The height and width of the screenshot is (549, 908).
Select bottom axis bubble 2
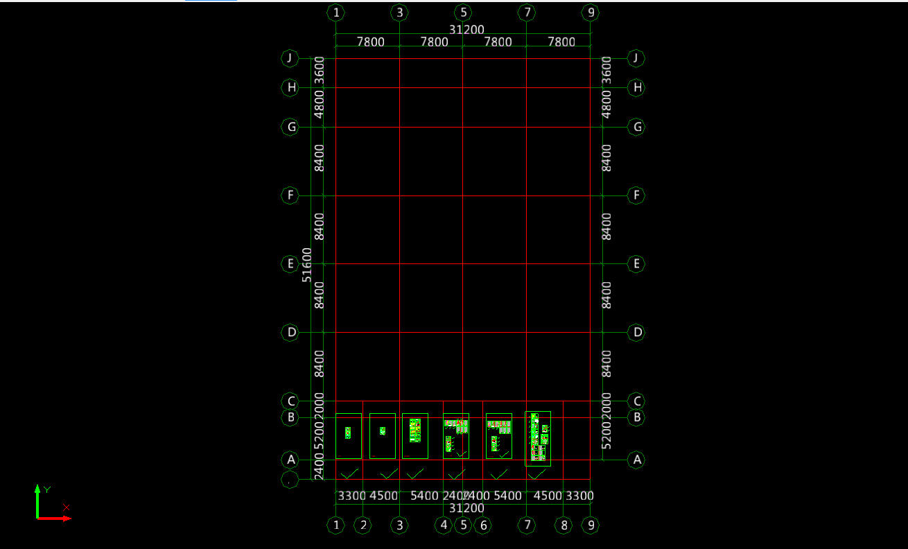[363, 525]
